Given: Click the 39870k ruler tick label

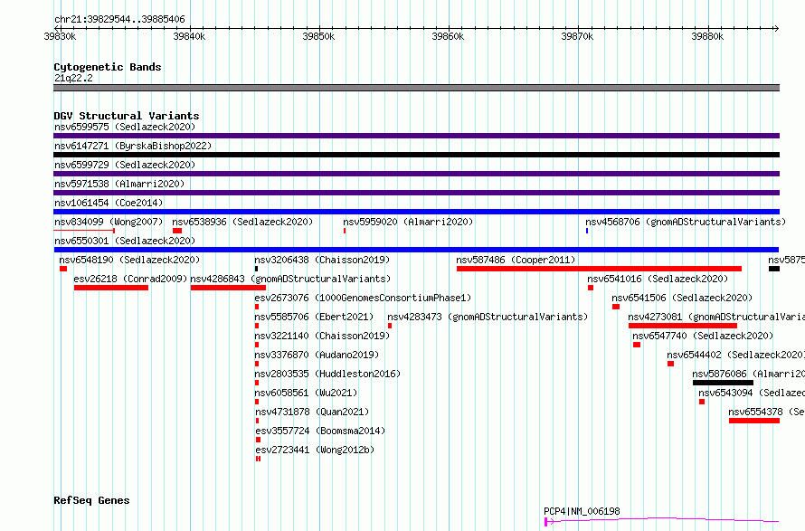Looking at the screenshot, I should click(x=578, y=36).
